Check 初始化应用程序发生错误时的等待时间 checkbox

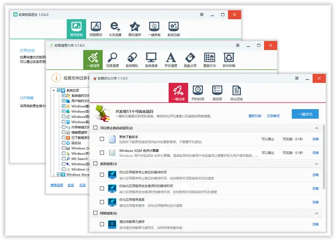tap(102, 189)
